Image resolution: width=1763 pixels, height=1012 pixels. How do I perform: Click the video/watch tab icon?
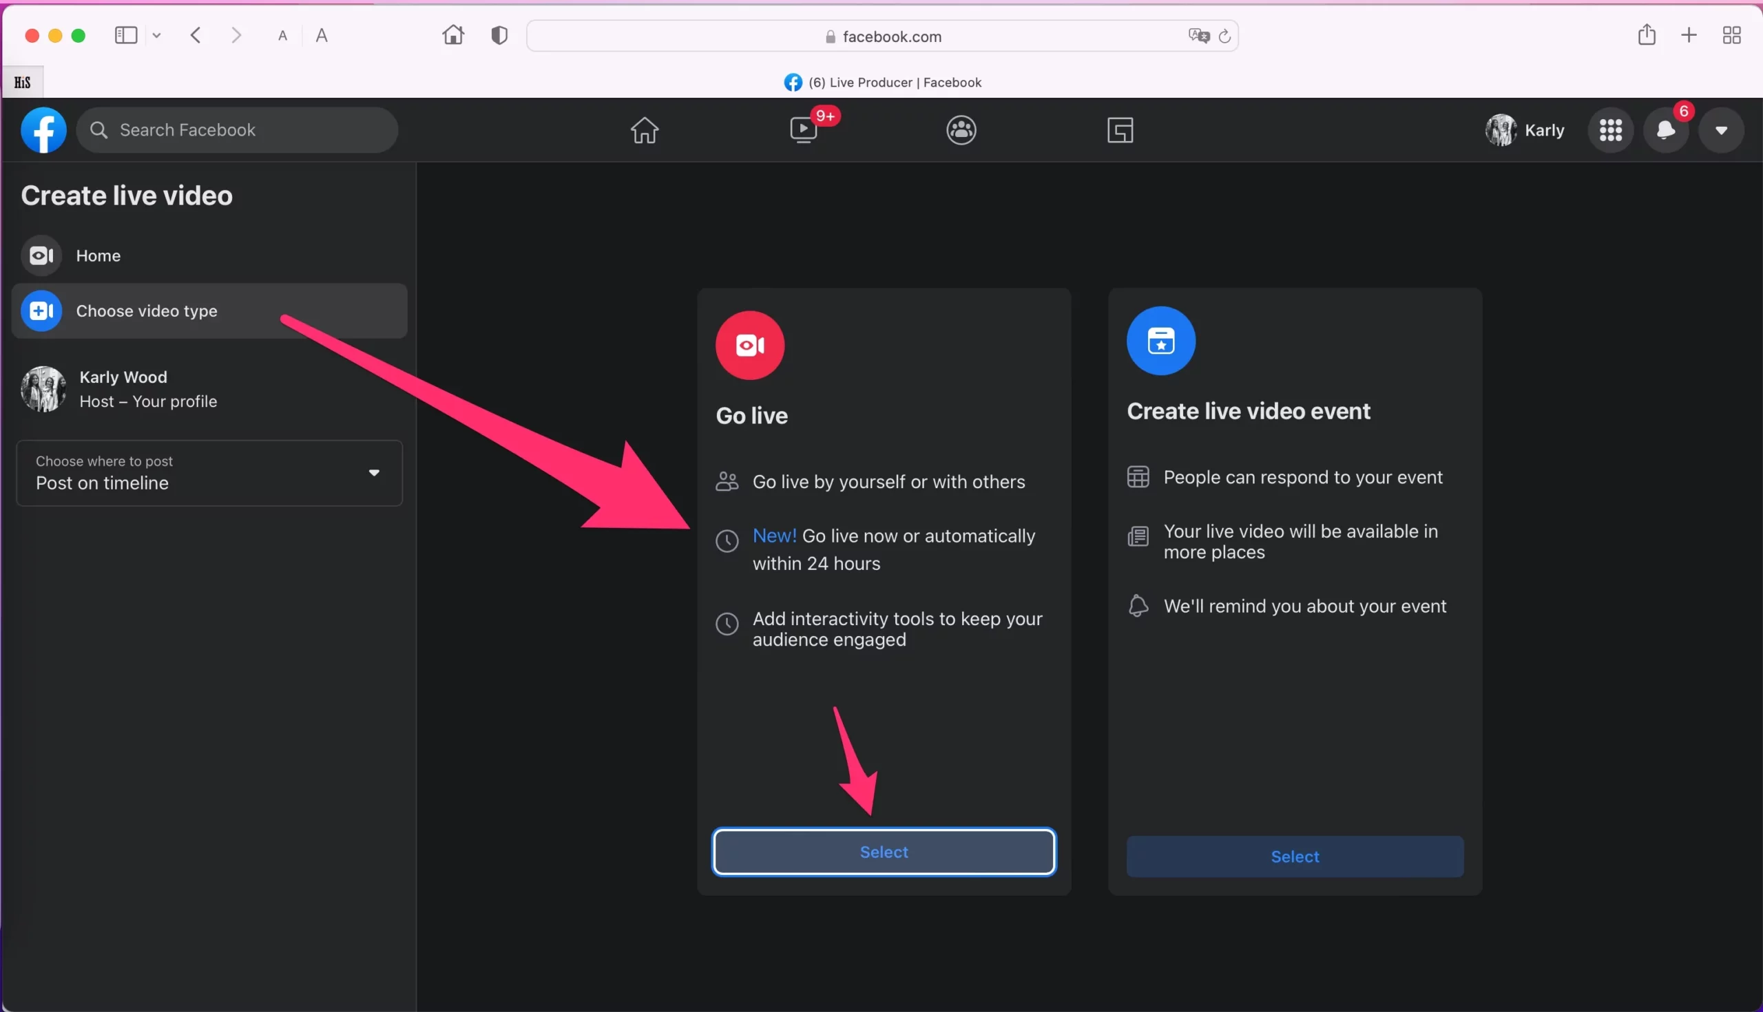click(x=804, y=129)
